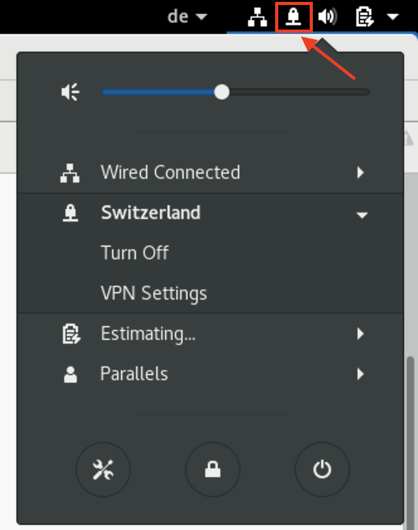Expand the Estimating battery submenu arrow
418x530 pixels.
(361, 334)
